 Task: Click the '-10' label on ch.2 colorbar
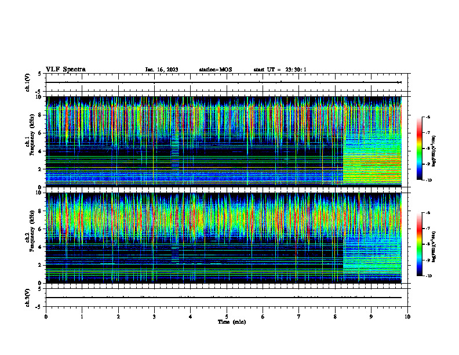(x=428, y=276)
